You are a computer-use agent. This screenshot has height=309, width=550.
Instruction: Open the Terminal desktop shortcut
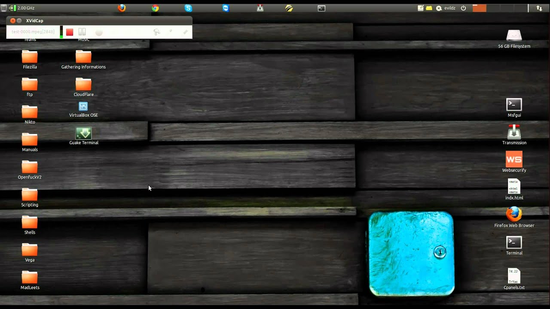[x=514, y=245]
